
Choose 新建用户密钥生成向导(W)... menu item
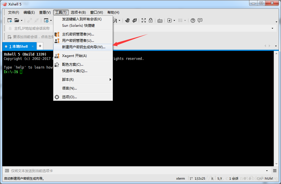point(83,47)
